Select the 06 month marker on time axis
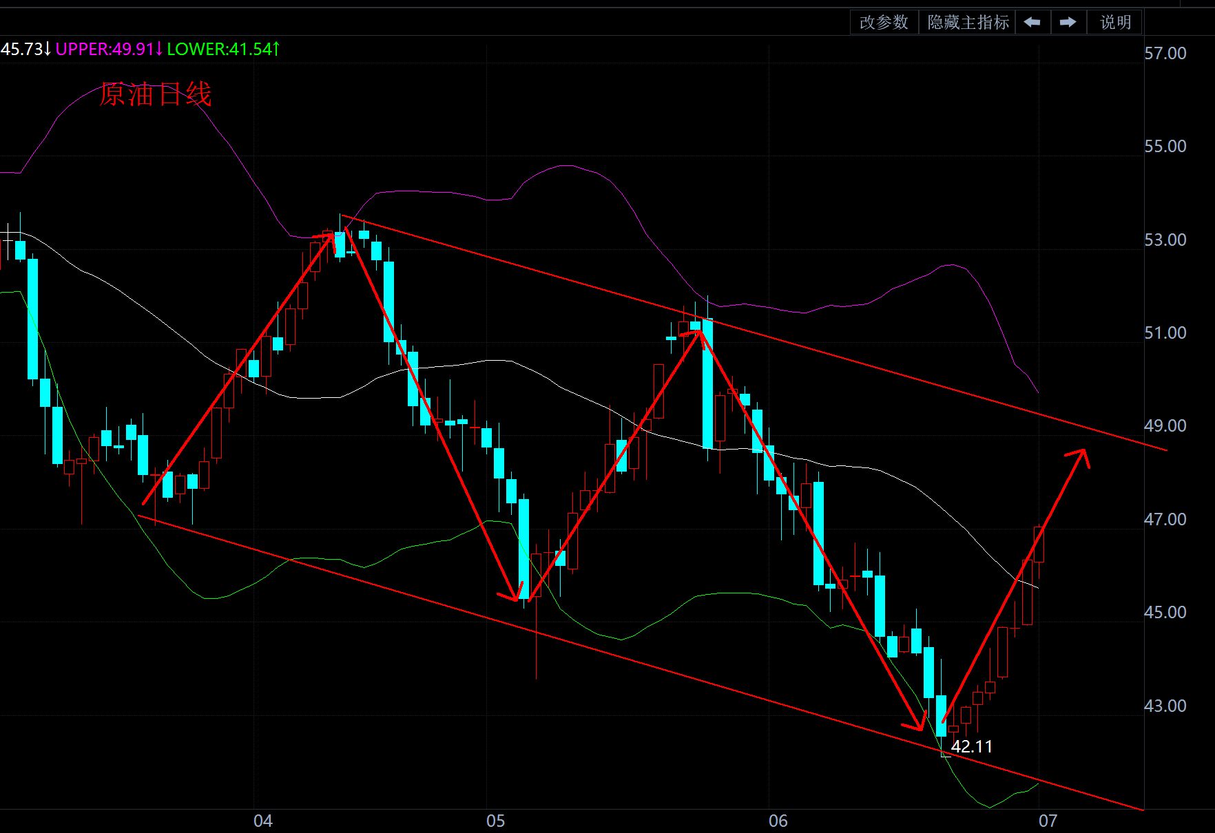1215x833 pixels. [778, 821]
